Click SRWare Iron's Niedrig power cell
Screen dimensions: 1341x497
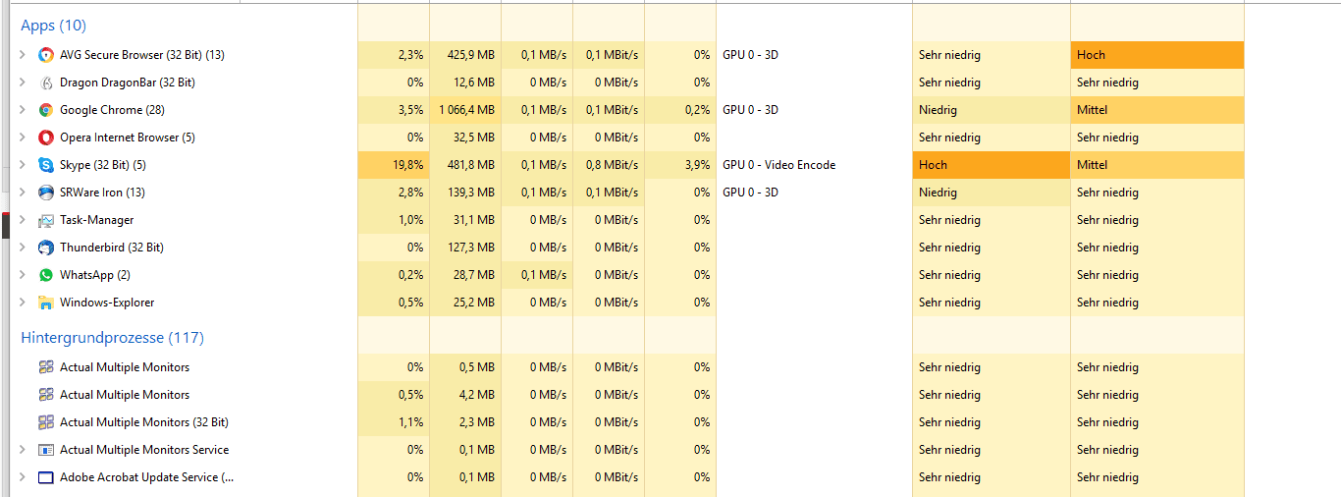(992, 193)
